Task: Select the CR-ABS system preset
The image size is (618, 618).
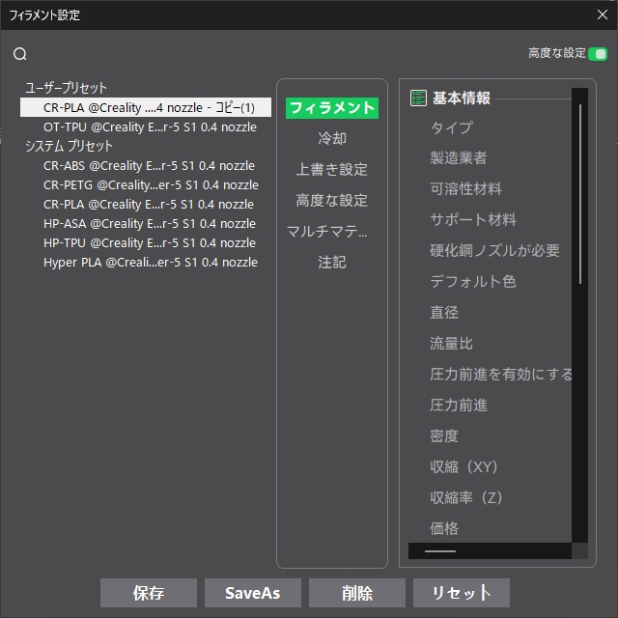Action: click(x=150, y=165)
